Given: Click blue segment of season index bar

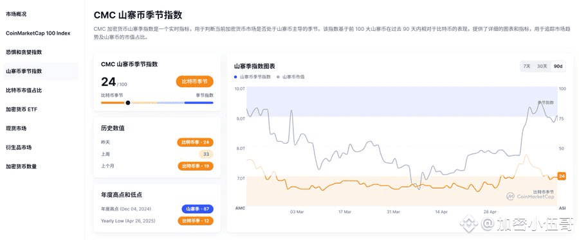Looking at the screenshot, I should (x=199, y=103).
